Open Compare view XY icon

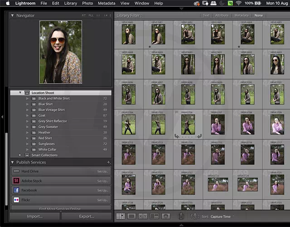point(143,216)
